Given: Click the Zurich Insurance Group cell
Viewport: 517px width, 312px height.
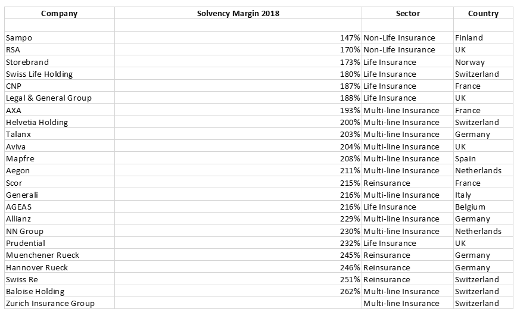Looking at the screenshot, I should pos(60,303).
